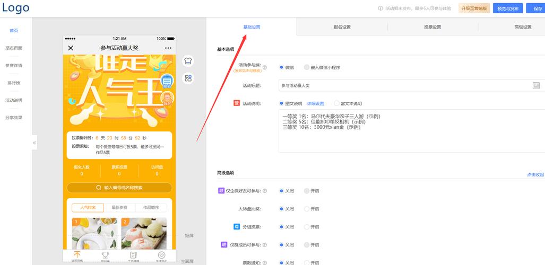Open the skin/theme shirt icon beside preview
Viewport: 545px width, 265px height.
coord(188,60)
